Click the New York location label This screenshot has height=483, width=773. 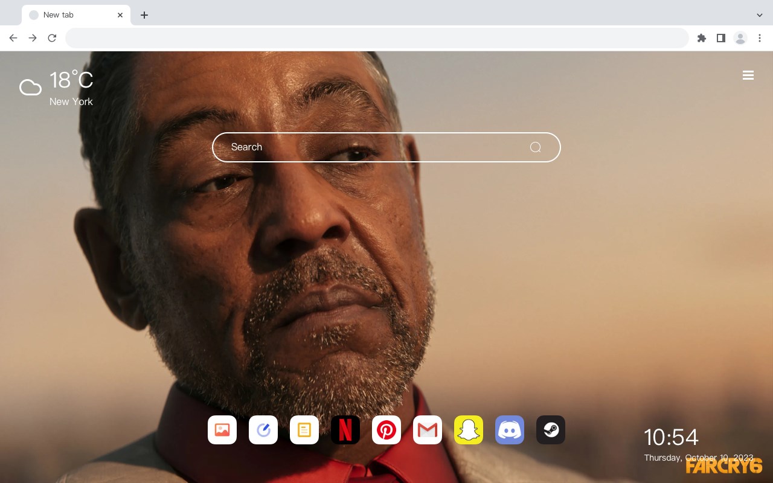(71, 101)
